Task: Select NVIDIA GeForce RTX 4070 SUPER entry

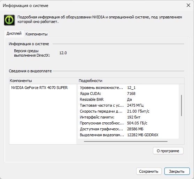Action: pyautogui.click(x=39, y=88)
